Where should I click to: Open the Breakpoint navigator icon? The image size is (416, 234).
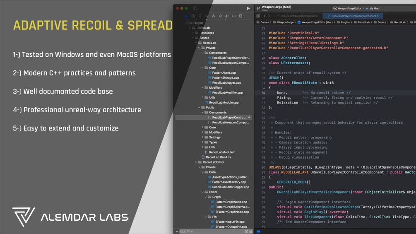[234, 16]
